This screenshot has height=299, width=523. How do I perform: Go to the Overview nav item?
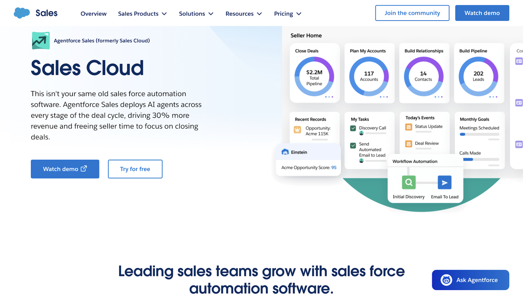[x=93, y=14]
